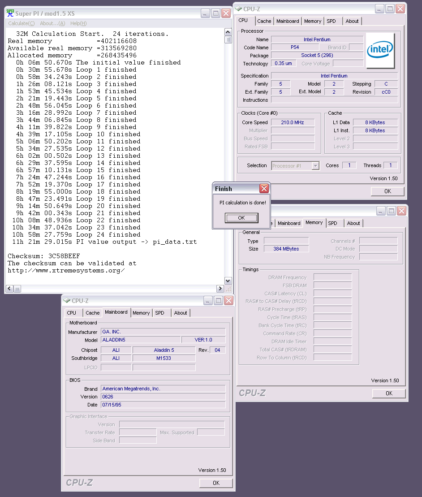Viewport: 422px width, 497px height.
Task: Minimize the CPU-Z Mainboard window
Action: pos(208,300)
